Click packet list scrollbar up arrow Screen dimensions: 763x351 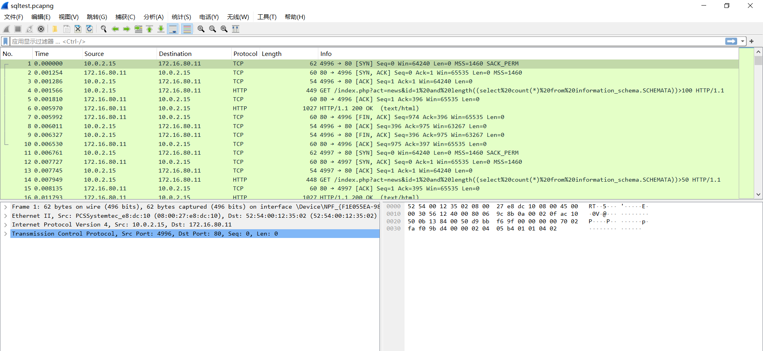[759, 52]
